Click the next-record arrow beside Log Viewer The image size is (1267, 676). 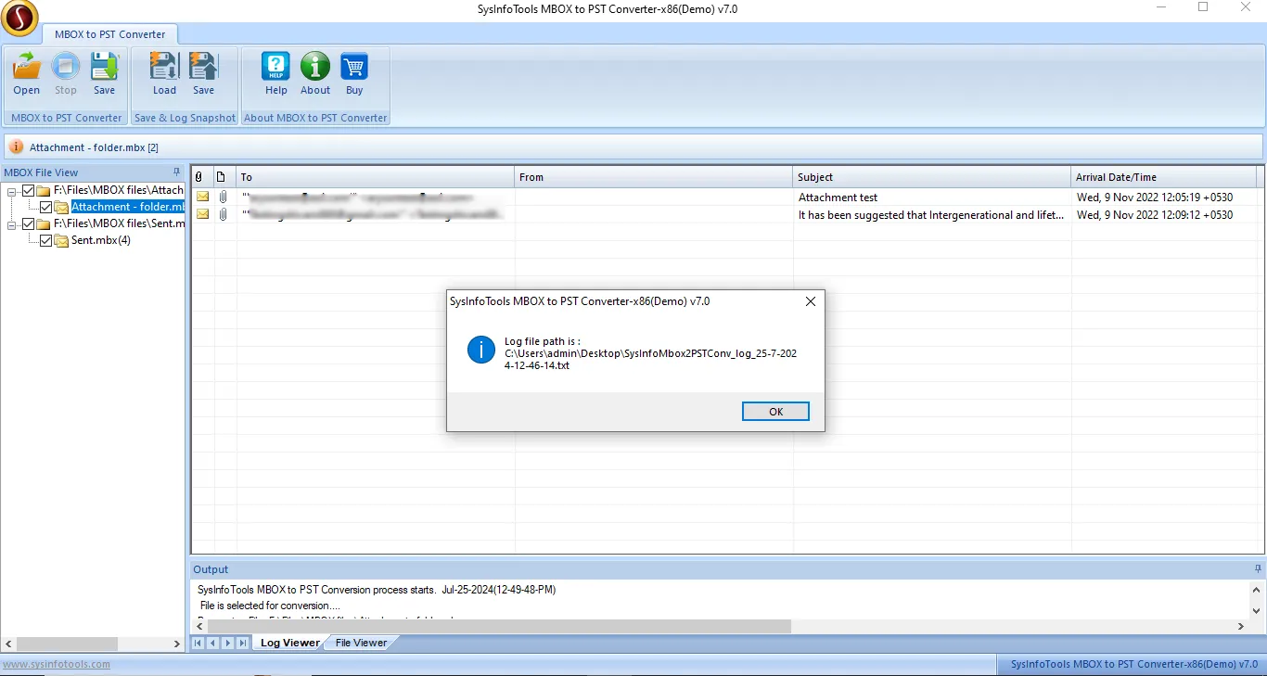click(x=228, y=643)
